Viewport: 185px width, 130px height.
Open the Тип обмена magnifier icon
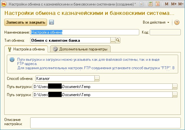click(118, 40)
